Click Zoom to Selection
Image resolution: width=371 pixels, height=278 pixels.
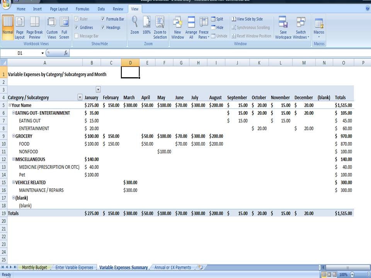click(x=160, y=27)
